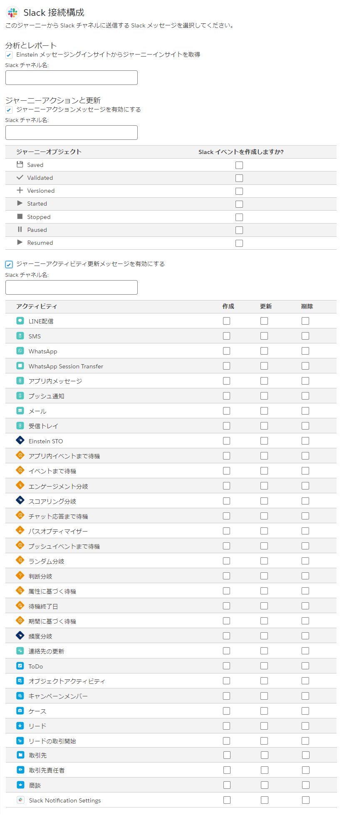Click the オブジェクトアクティビティ row label
The image size is (342, 815).
click(67, 681)
